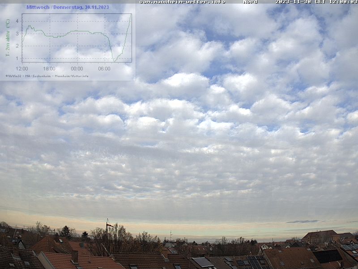Viewport: 358px width, 269px height.
Task: Click the skylight panel on the center roof
Action: coord(203,262)
